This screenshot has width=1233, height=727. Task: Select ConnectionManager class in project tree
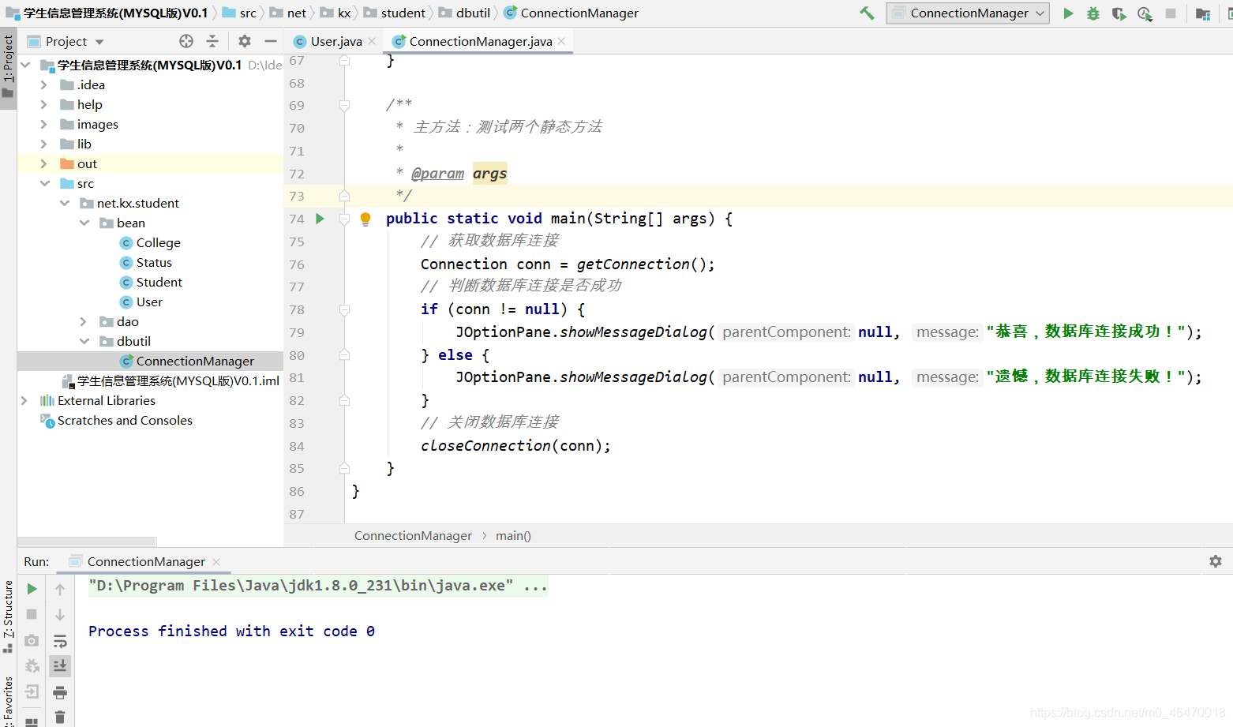(x=187, y=361)
